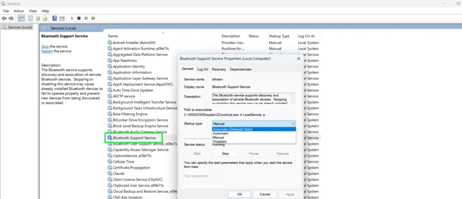Choose Disabled in the startup type list
This screenshot has height=199, width=462.
pos(254,142)
